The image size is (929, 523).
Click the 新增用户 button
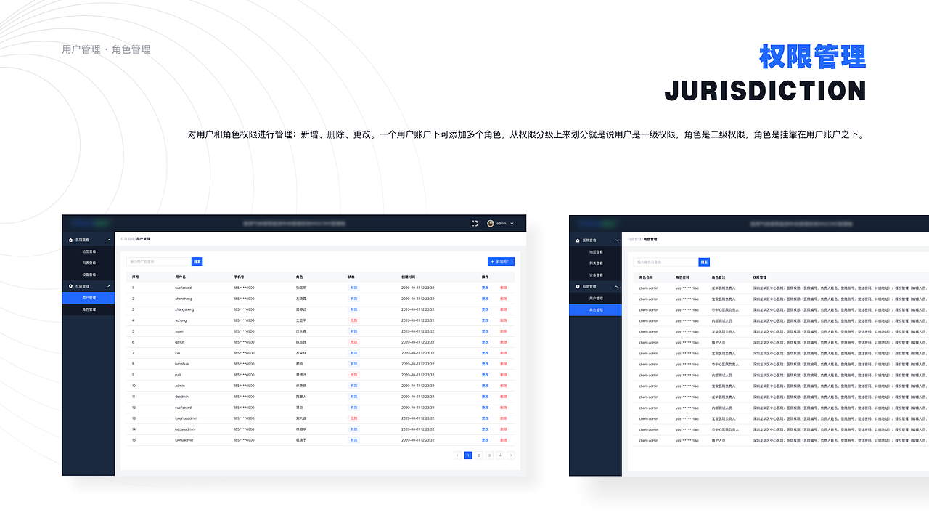501,261
